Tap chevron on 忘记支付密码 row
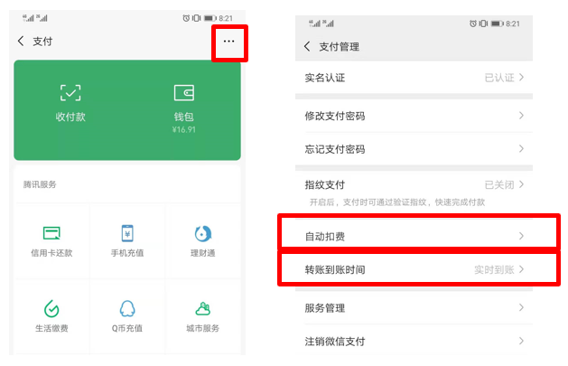This screenshot has width=568, height=366. [x=521, y=148]
